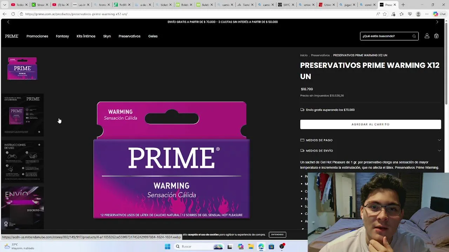Click the PRIME logo in the header
Viewport: 449px width, 252px height.
[x=12, y=36]
